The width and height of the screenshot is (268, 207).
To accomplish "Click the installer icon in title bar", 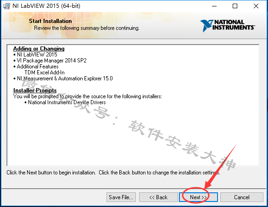I will (x=6, y=6).
